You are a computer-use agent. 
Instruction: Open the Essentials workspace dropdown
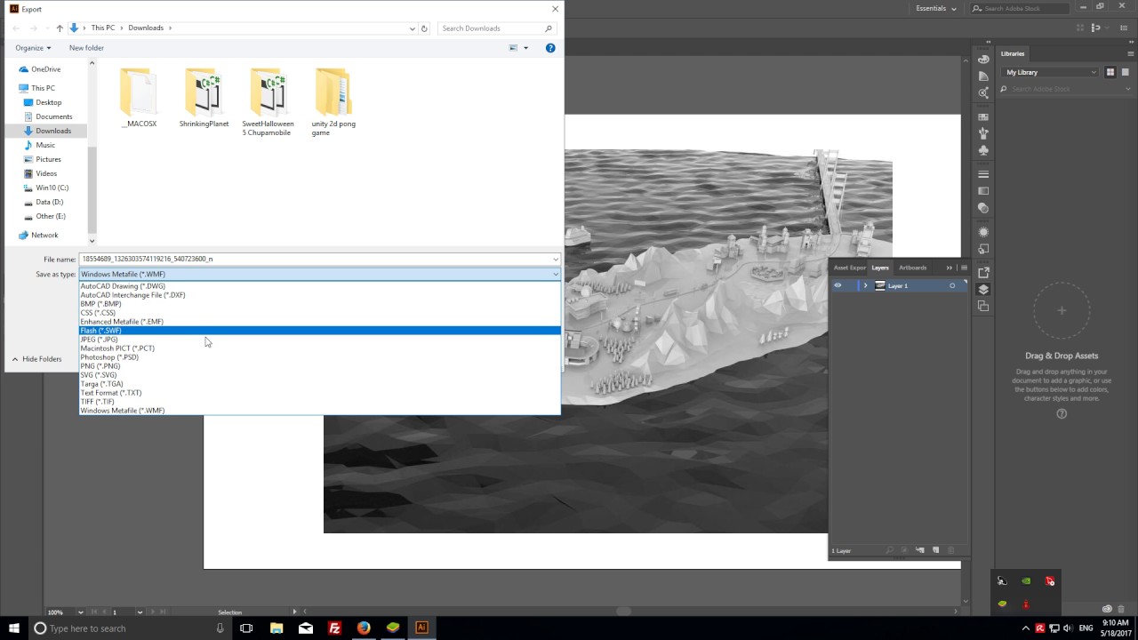pos(936,8)
